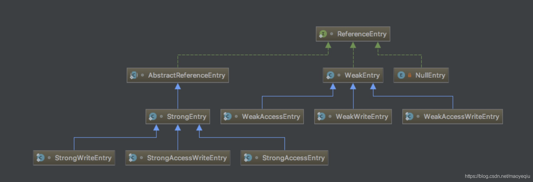Open the blog.csdn.net/maoyeqiu watermark link
The height and width of the screenshot is (182, 533).
[497, 176]
